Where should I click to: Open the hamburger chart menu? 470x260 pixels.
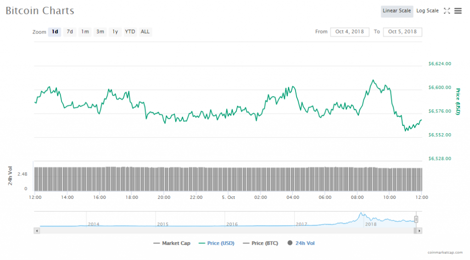coord(458,11)
